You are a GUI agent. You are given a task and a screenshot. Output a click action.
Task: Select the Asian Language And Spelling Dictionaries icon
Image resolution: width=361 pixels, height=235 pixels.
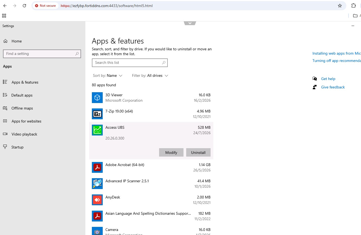97,216
